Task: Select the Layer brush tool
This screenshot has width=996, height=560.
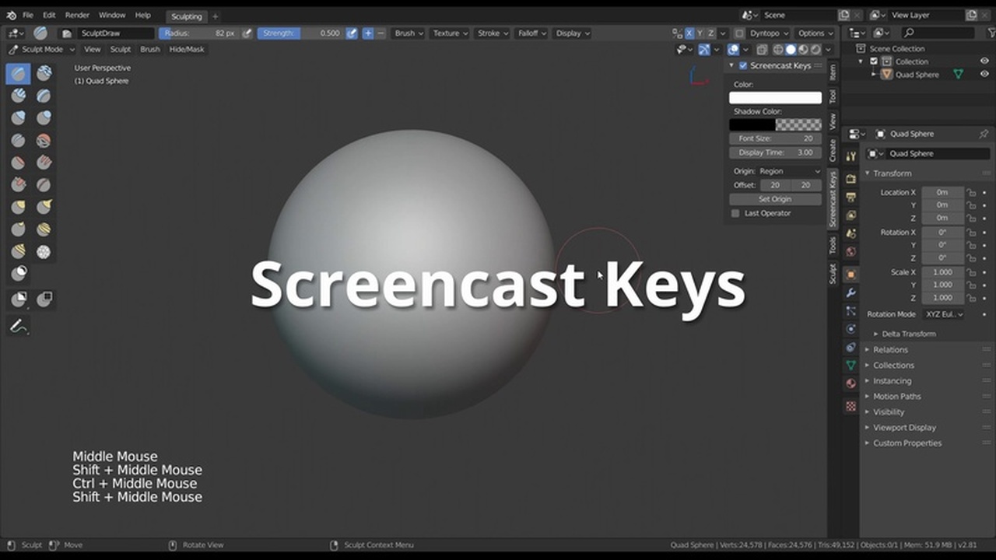Action: [x=44, y=96]
